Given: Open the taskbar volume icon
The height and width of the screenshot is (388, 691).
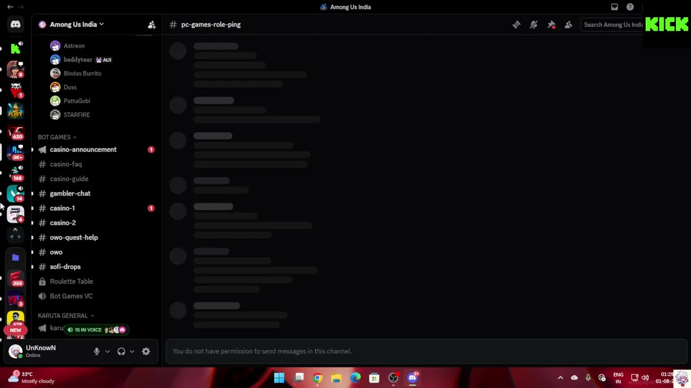Looking at the screenshot, I should click(x=645, y=378).
